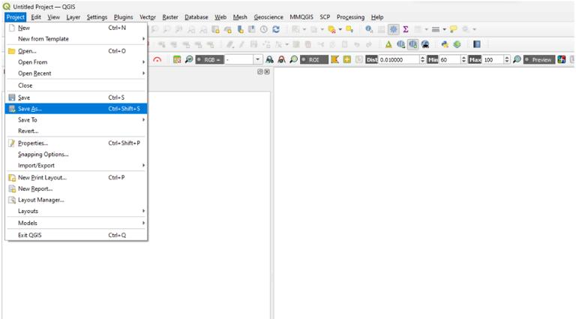This screenshot has height=319, width=576.
Task: Open the MMQGIS menu
Action: point(301,17)
